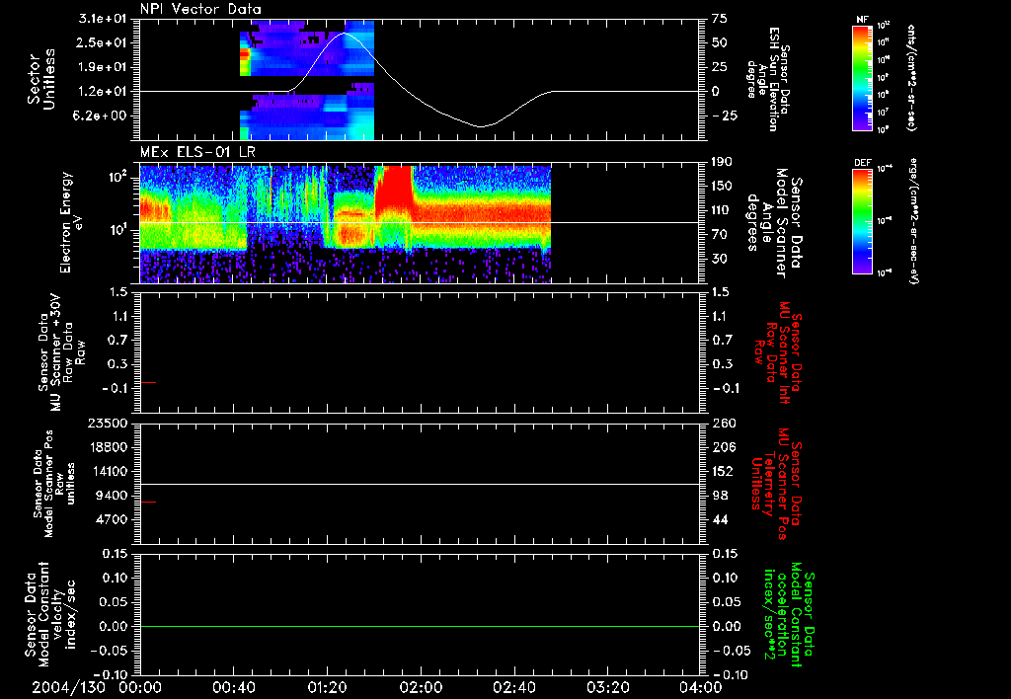Click the Sector Unitless axis label
1011x699 pixels.
[41, 79]
